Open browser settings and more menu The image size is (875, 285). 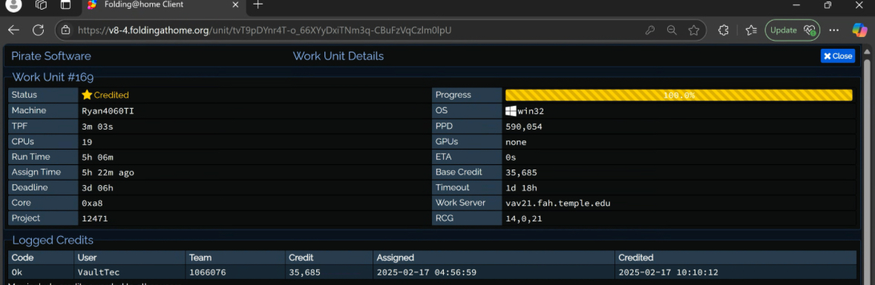coord(834,30)
